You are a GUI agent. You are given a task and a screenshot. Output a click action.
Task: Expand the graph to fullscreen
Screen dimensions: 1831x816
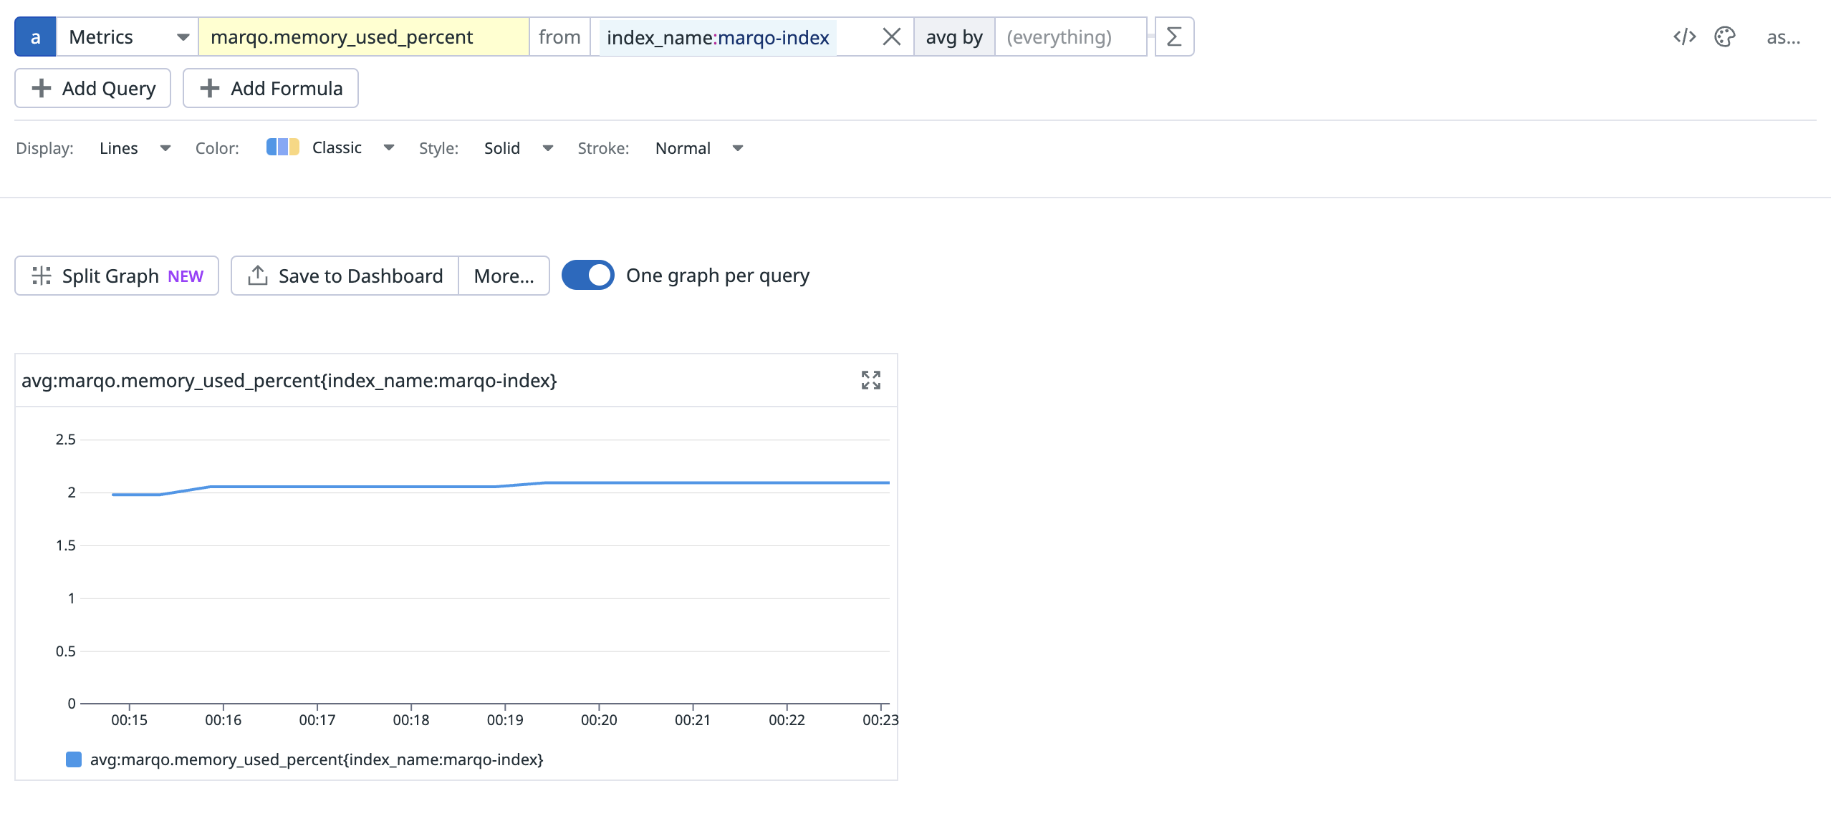[870, 380]
